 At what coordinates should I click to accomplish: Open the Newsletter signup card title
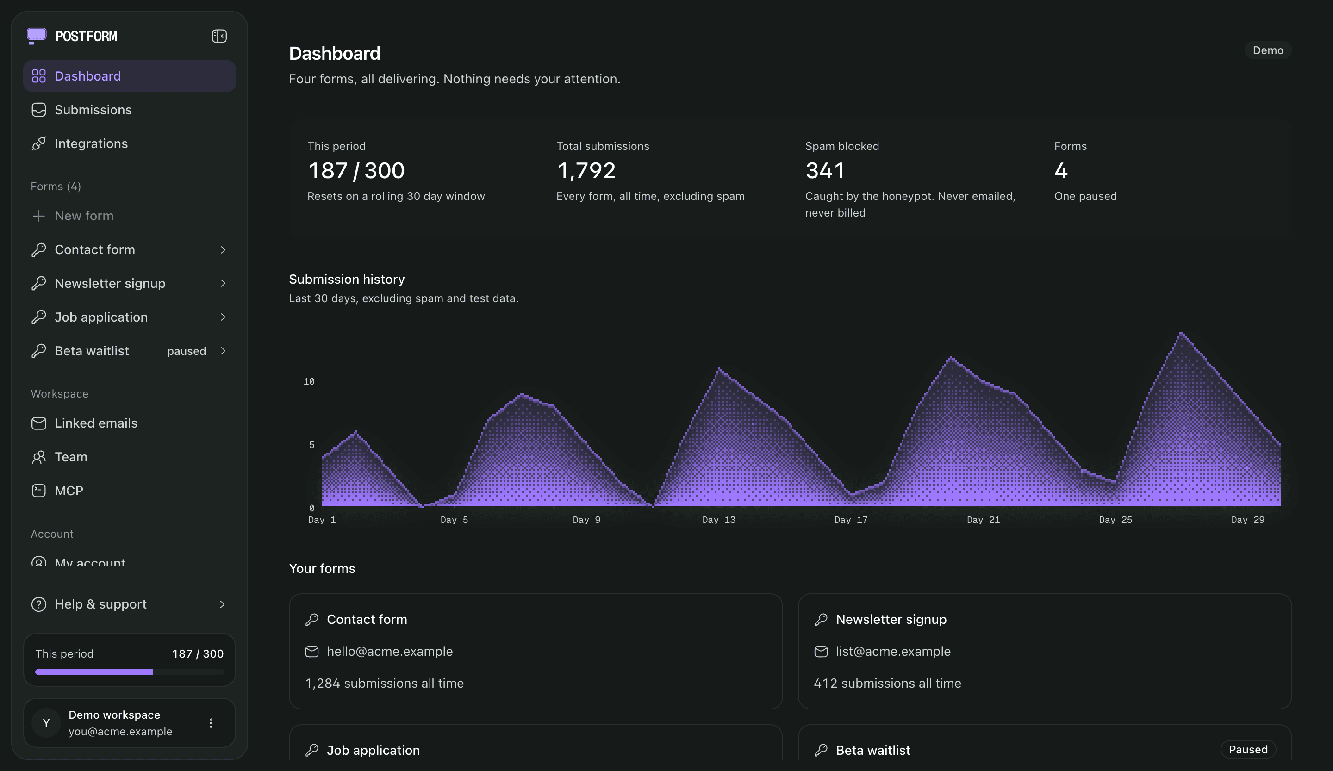(891, 619)
